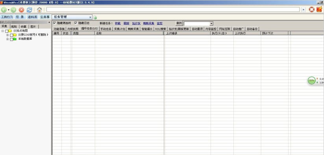Click the yellow folder icon of 默认KB官网
The image size is (324, 155).
point(15,35)
